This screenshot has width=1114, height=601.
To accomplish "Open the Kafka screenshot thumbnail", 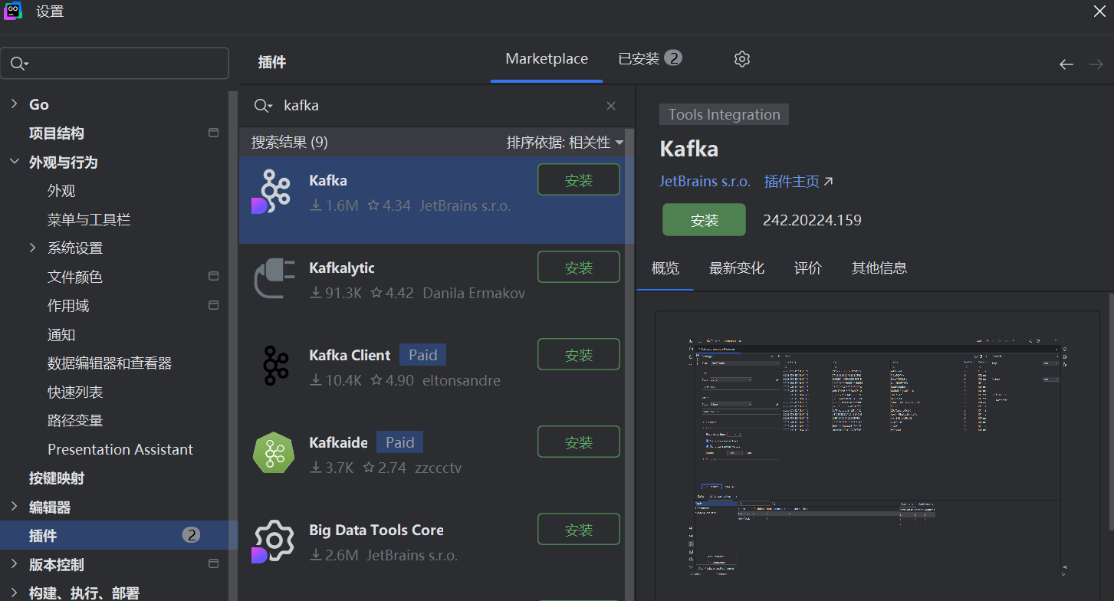I will tap(877, 456).
